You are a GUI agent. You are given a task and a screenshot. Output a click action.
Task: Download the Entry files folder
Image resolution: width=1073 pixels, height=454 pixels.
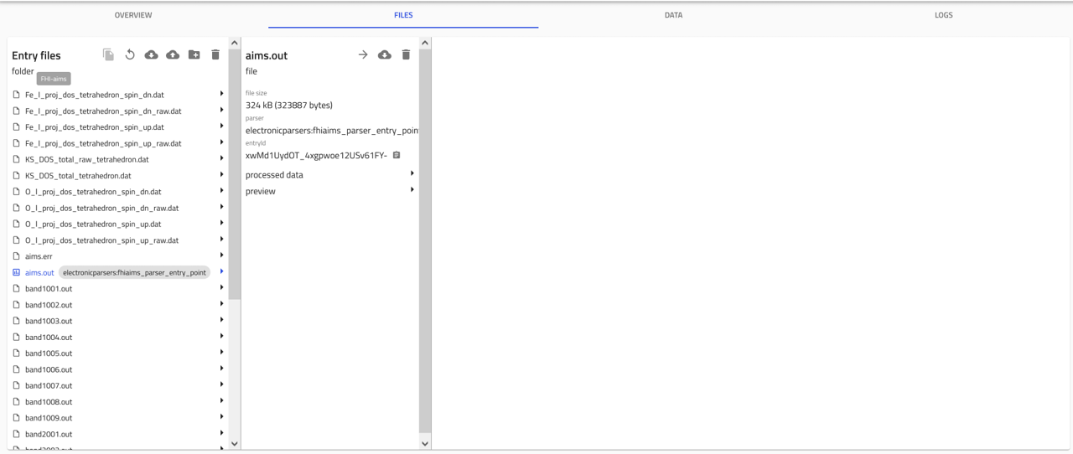[151, 54]
